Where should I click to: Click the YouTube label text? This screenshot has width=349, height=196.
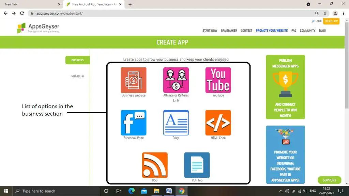point(218,95)
